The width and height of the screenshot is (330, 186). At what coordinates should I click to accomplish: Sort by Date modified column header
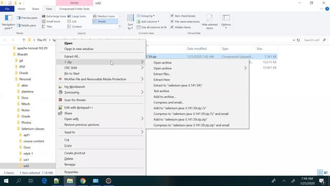196,49
